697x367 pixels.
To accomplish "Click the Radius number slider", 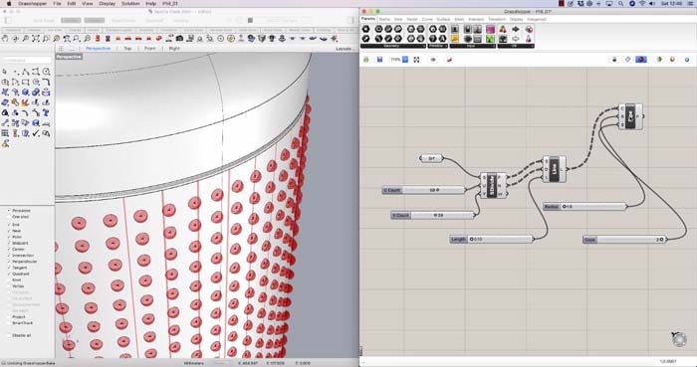I will pos(584,206).
